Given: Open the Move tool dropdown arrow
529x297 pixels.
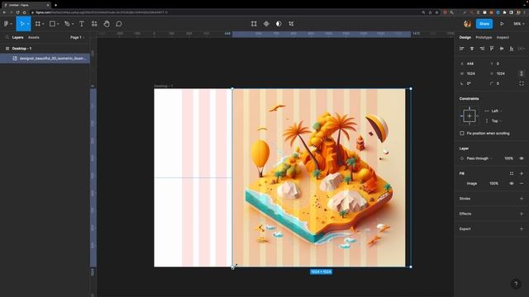Looking at the screenshot, I should [x=28, y=24].
